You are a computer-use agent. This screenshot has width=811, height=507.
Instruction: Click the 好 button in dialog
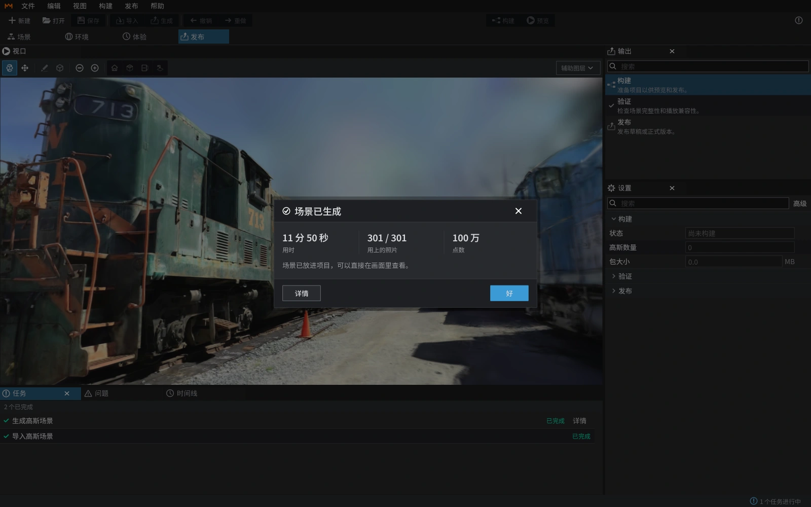509,294
